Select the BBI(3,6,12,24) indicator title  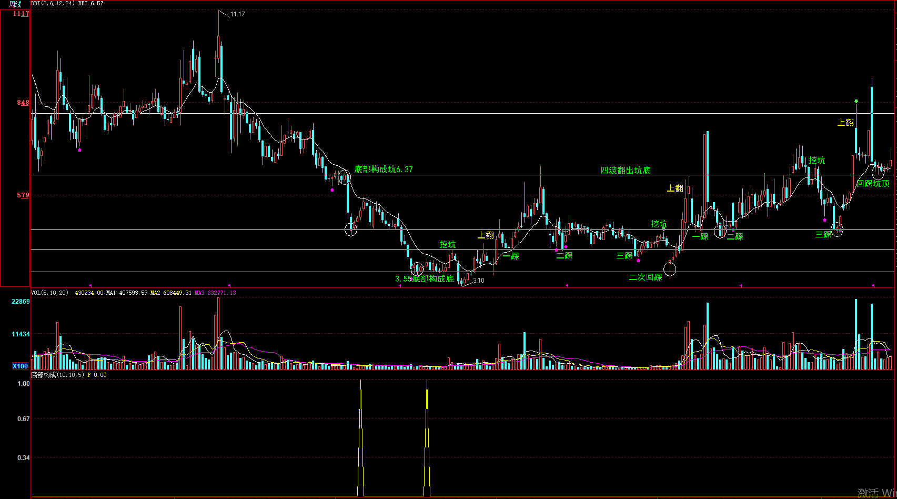53,4
